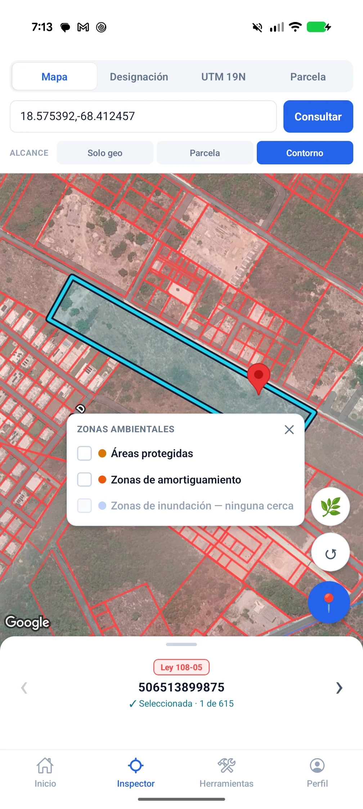Go to the previous parcel using the left chevron
Image resolution: width=363 pixels, height=809 pixels.
tap(24, 688)
